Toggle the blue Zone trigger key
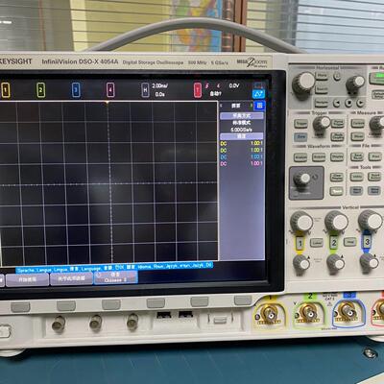 pos(300,136)
